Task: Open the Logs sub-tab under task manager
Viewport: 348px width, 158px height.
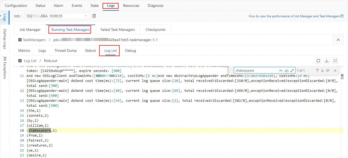Action: point(42,50)
